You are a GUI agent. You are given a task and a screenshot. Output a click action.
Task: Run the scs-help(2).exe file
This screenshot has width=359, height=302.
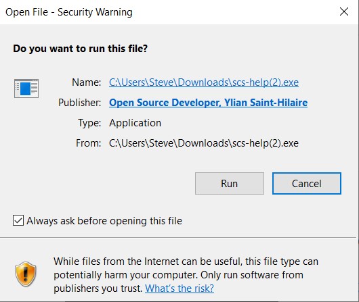point(230,184)
